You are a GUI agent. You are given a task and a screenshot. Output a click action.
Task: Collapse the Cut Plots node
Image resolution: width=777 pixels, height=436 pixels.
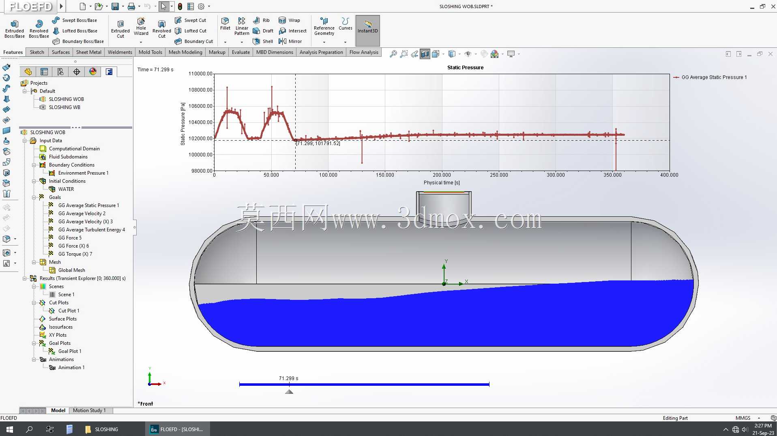[34, 303]
